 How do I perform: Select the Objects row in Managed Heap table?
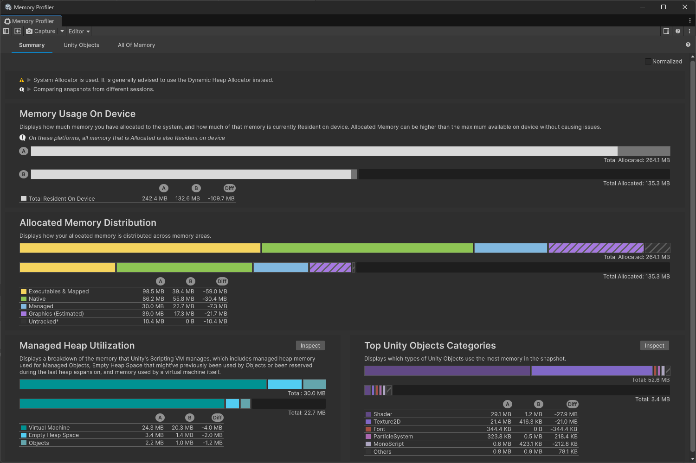pyautogui.click(x=122, y=443)
